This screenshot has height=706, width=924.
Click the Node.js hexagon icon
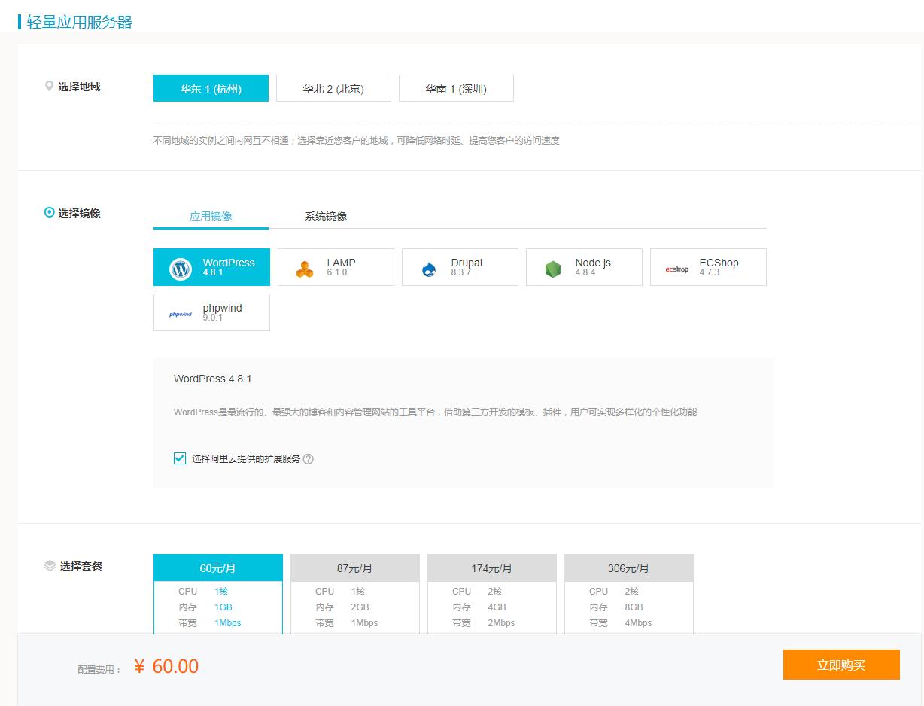click(553, 269)
